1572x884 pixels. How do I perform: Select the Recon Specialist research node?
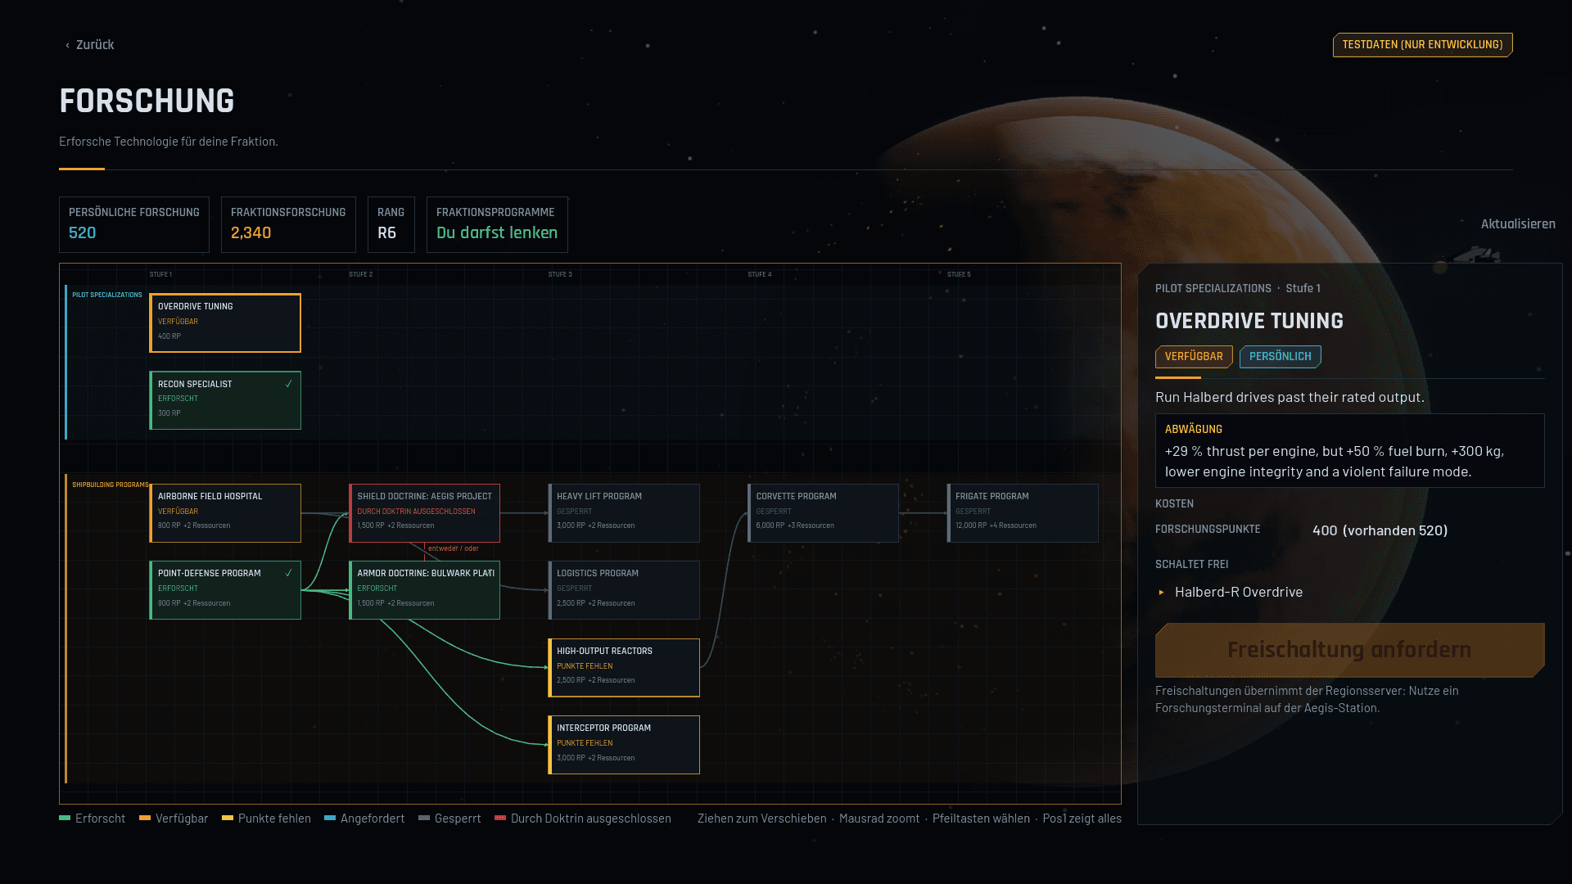[225, 400]
